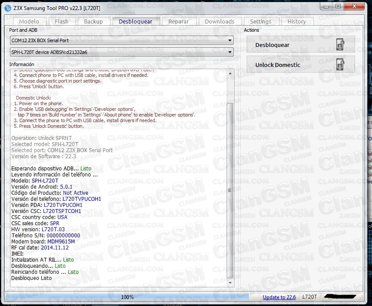
Task: Maximize the Z3X Samsung Tool window
Action: pos(338,7)
